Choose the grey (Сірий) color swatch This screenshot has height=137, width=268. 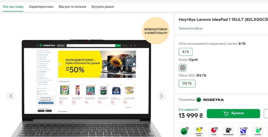coord(183,68)
